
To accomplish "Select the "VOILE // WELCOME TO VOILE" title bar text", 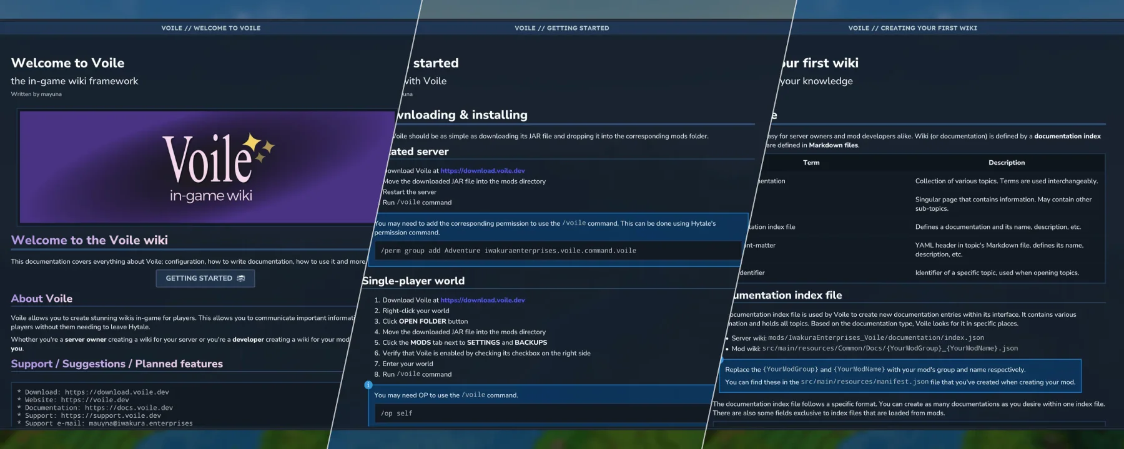I will [211, 28].
